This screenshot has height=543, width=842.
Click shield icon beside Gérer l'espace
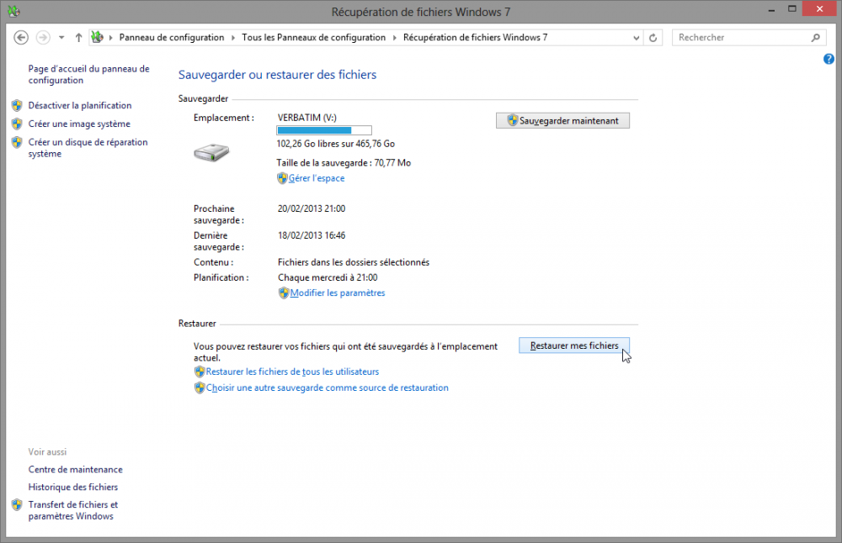pos(282,178)
